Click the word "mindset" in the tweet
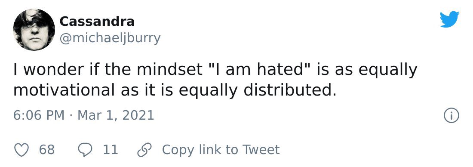Image resolution: width=473 pixels, height=167 pixels. click(169, 69)
